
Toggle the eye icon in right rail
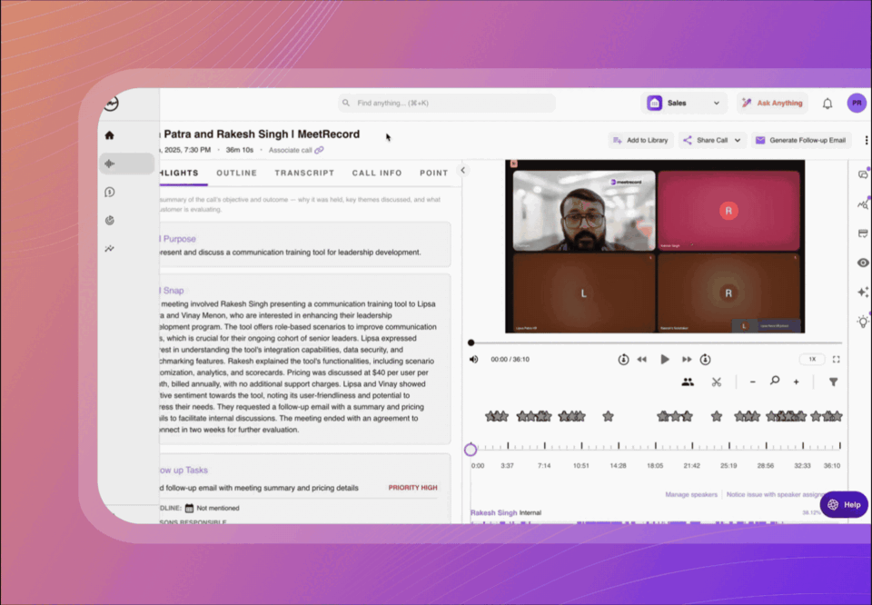[863, 263]
